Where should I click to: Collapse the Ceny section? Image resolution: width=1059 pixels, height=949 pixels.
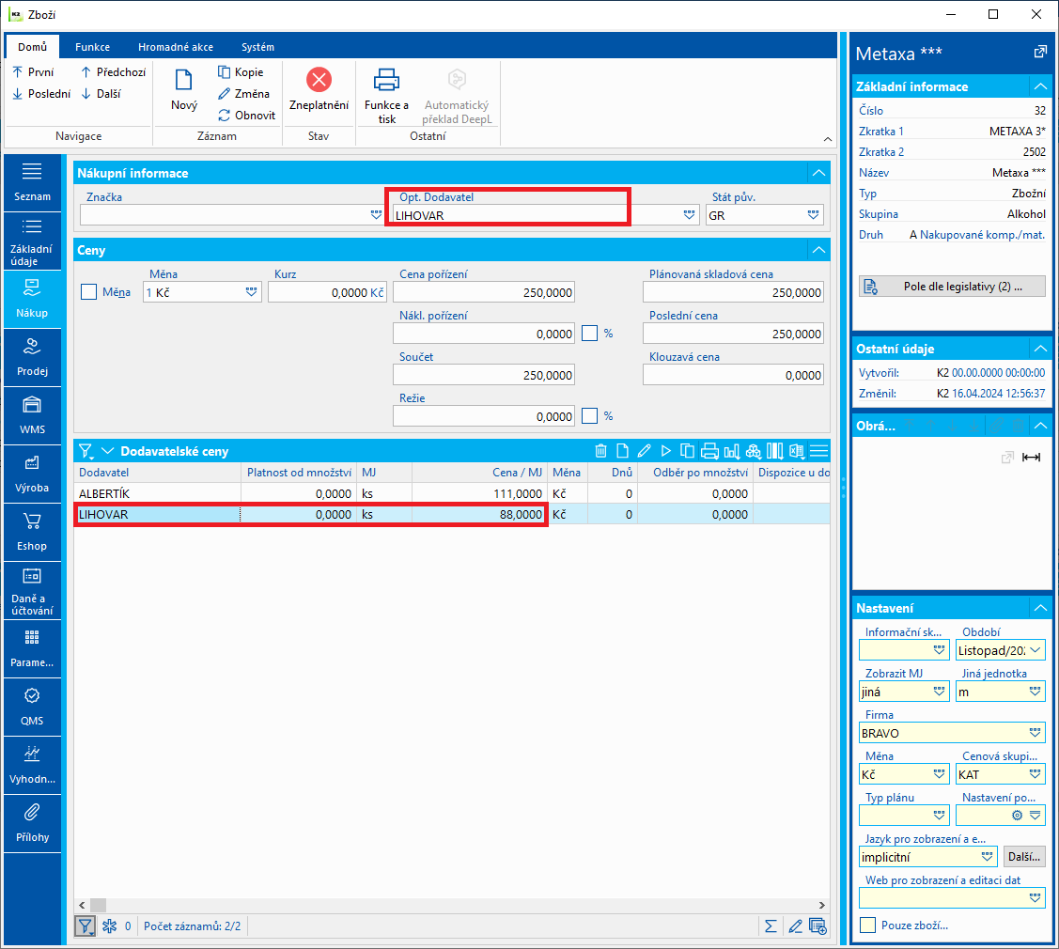pyautogui.click(x=818, y=250)
